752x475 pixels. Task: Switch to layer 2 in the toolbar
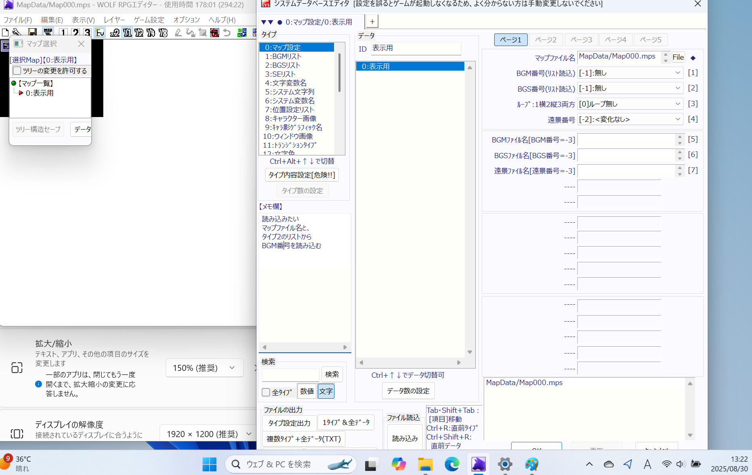tap(75, 33)
